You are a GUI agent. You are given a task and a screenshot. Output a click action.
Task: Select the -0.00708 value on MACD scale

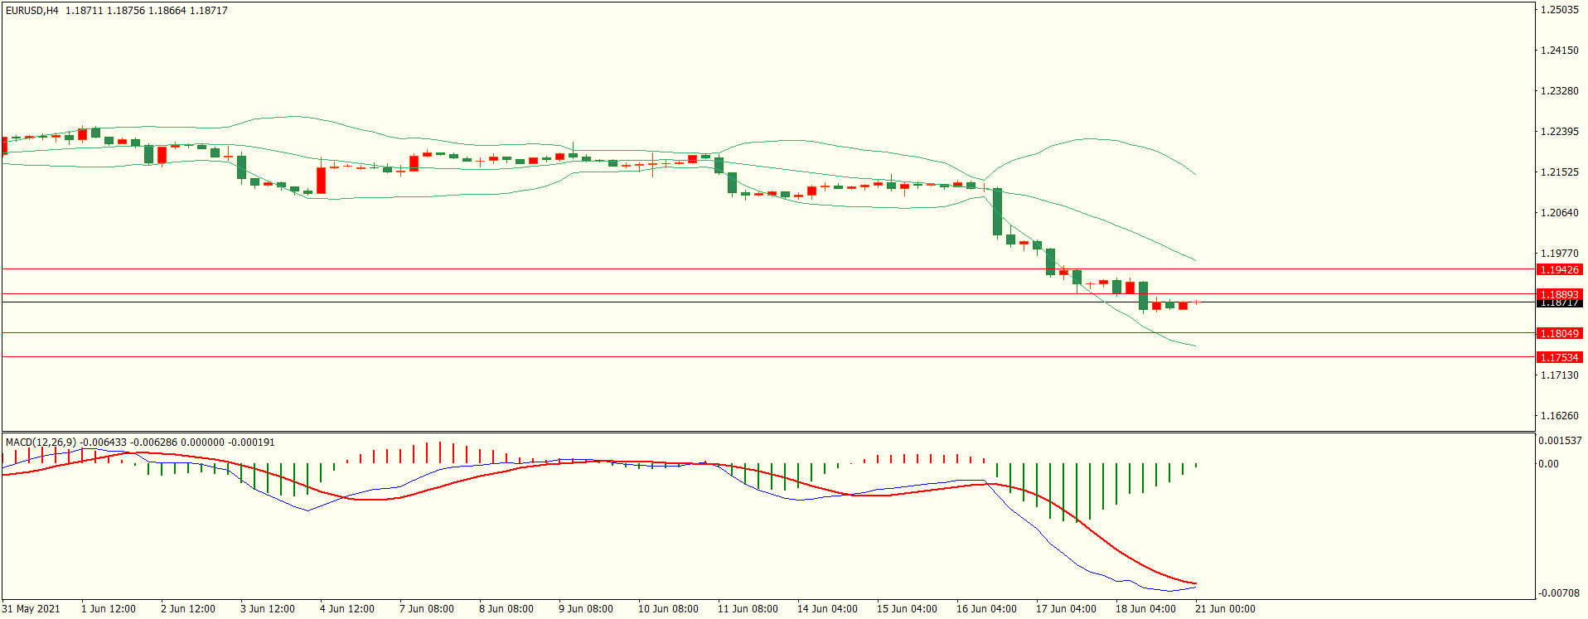pos(1559,593)
